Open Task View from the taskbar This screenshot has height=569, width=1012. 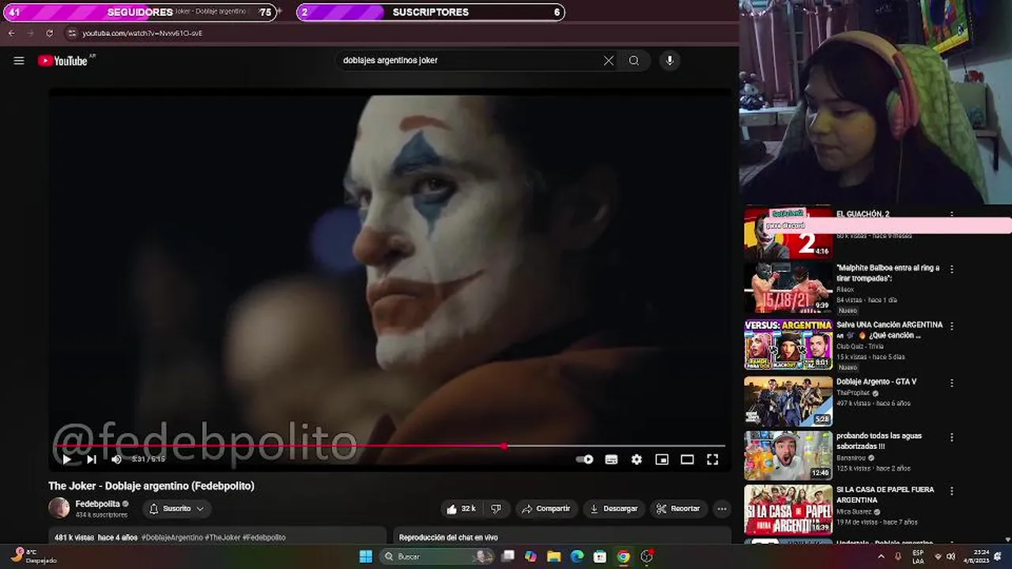coord(508,556)
